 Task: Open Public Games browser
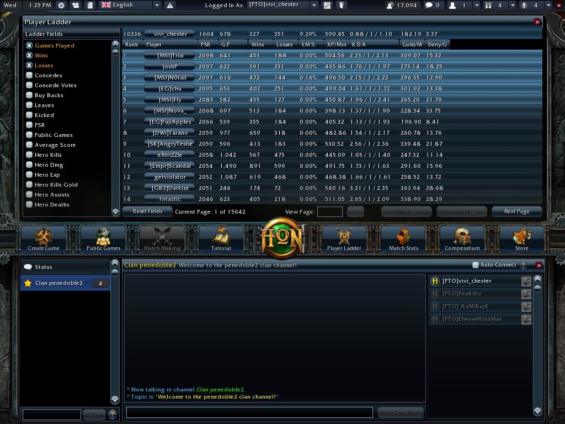pos(103,239)
